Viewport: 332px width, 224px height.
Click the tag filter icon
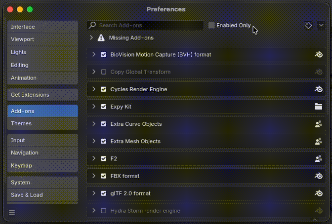tap(308, 25)
